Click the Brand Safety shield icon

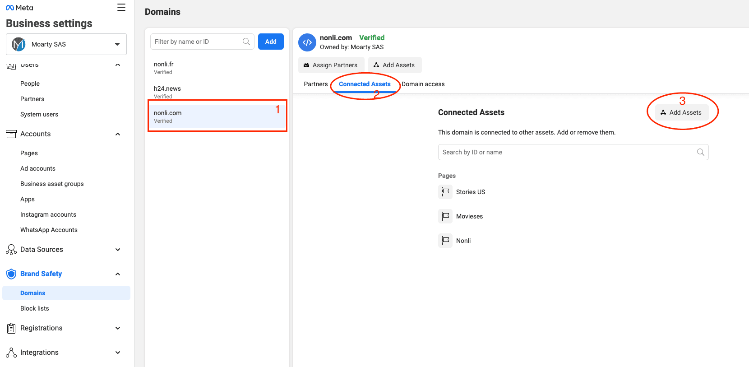click(11, 274)
